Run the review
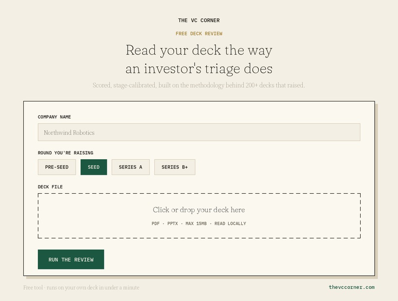The width and height of the screenshot is (398, 301). [71, 259]
